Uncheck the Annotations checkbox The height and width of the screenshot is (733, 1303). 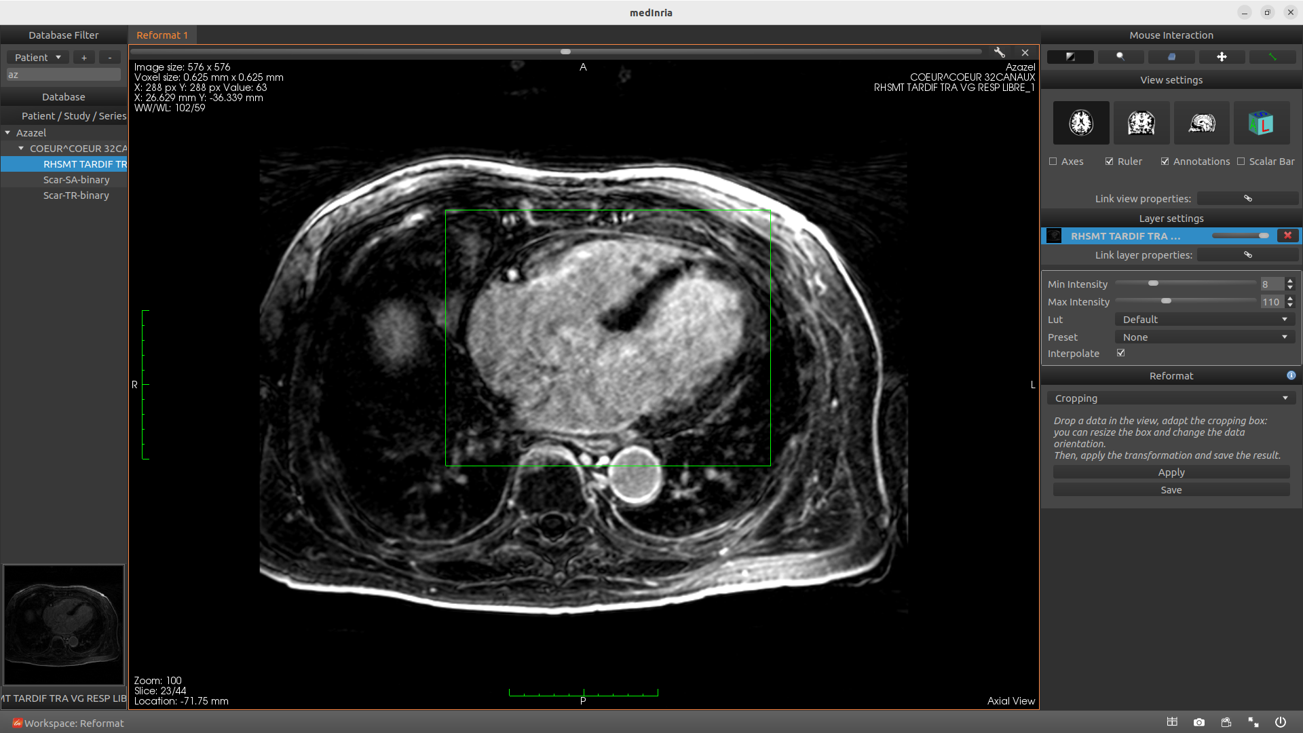pyautogui.click(x=1165, y=162)
